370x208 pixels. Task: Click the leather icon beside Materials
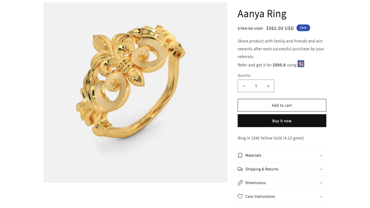click(240, 155)
